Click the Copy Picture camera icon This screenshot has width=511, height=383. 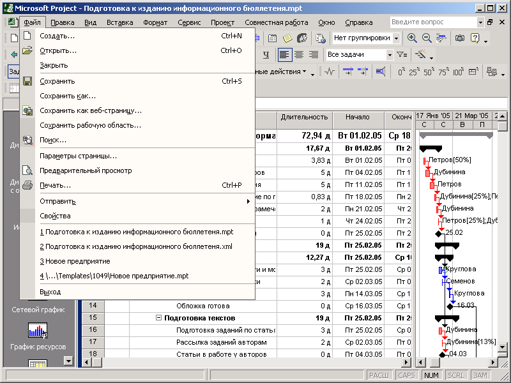point(460,38)
